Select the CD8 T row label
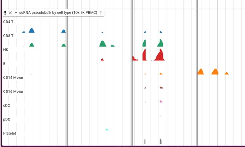 [x=8, y=36]
